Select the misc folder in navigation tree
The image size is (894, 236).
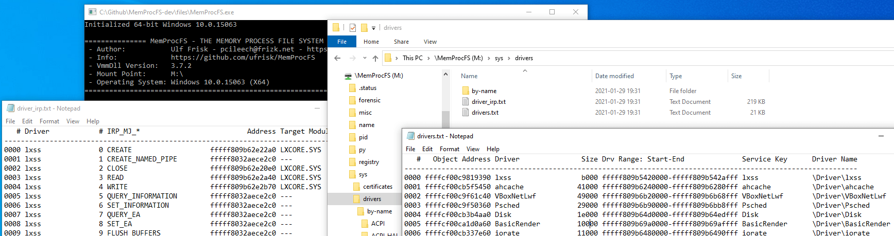365,113
